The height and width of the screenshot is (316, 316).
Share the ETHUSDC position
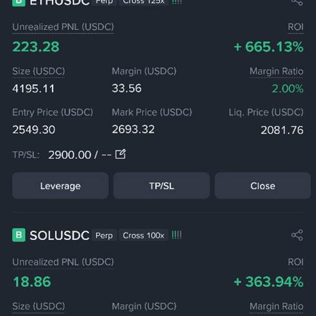click(x=297, y=3)
